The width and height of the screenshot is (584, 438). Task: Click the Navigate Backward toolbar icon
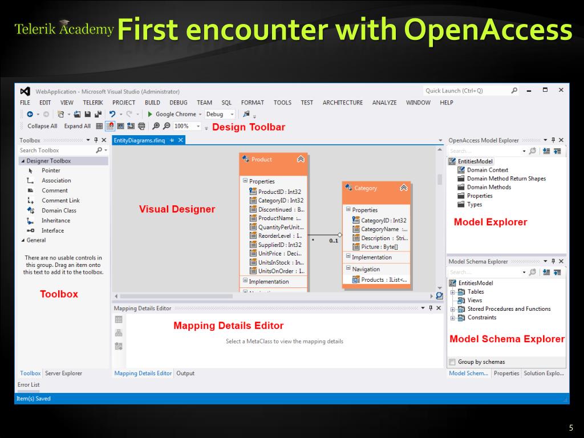coord(30,114)
